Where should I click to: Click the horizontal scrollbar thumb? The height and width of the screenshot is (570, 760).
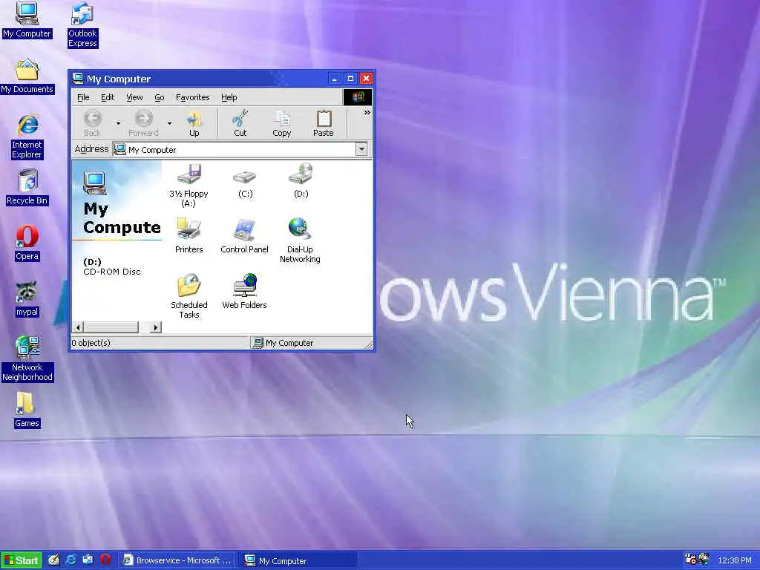[111, 327]
